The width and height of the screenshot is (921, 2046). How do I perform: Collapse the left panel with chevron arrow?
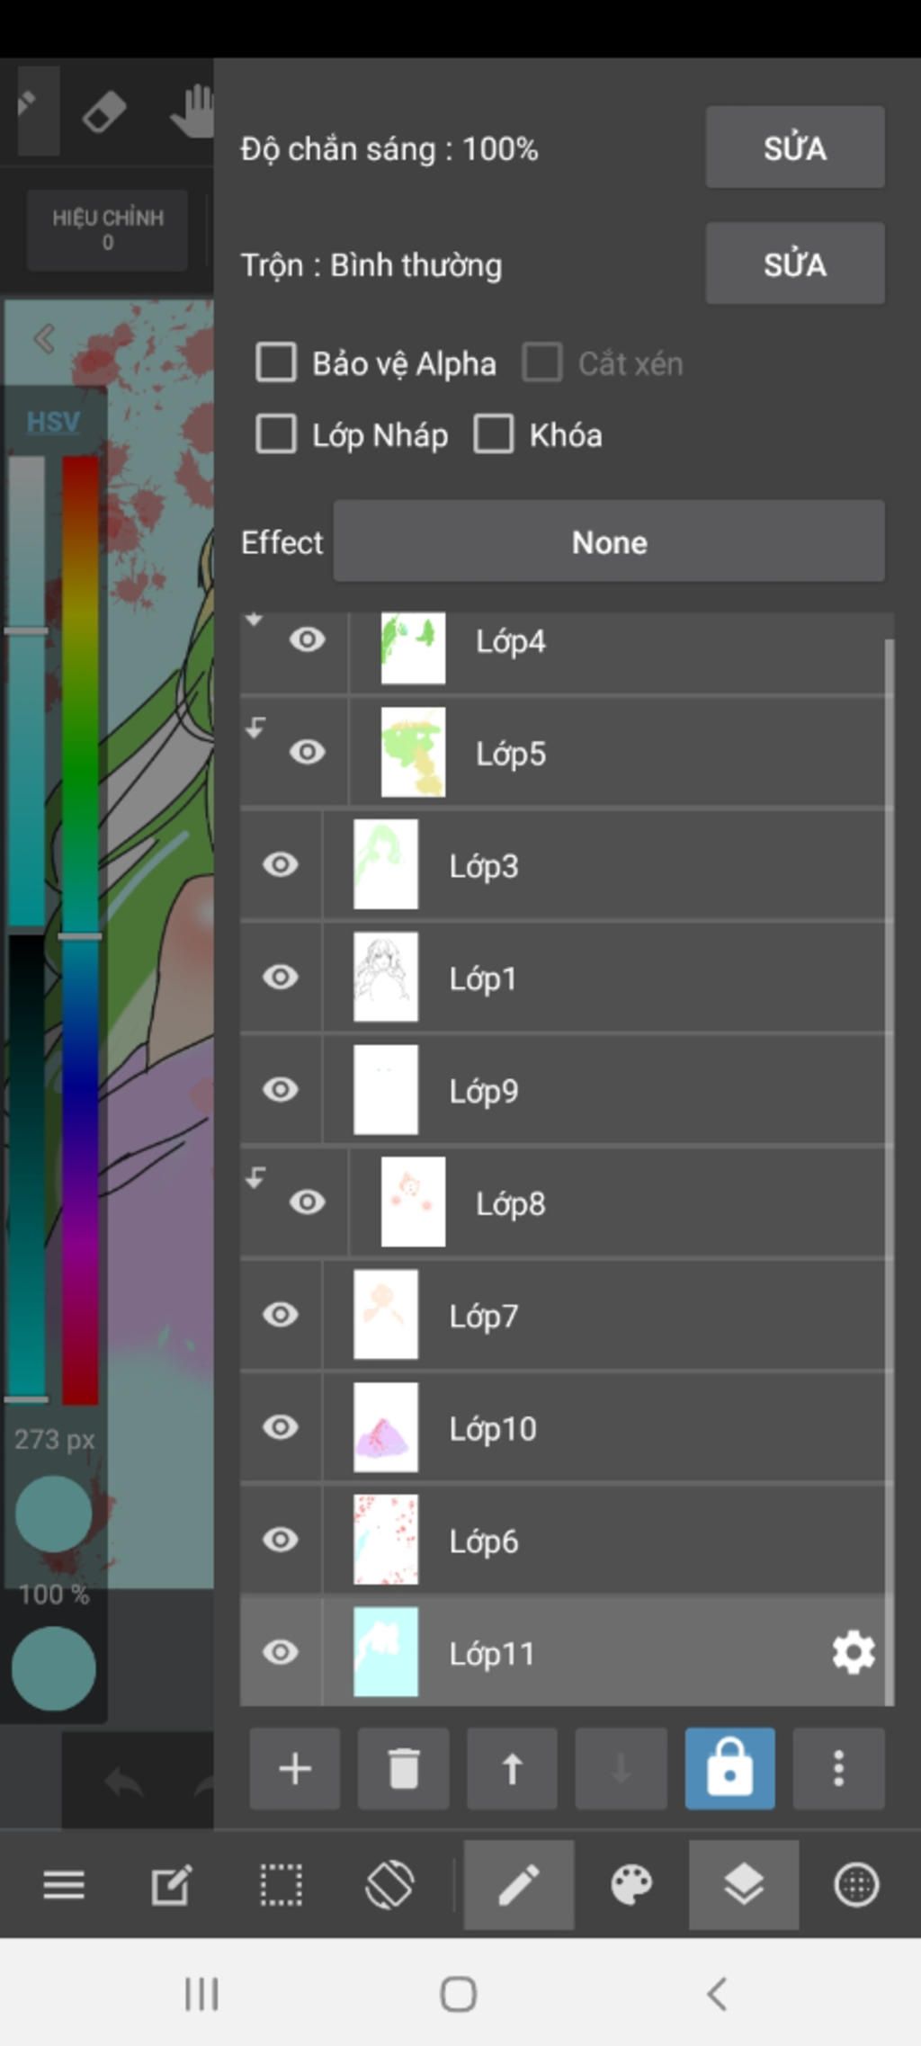[x=44, y=339]
